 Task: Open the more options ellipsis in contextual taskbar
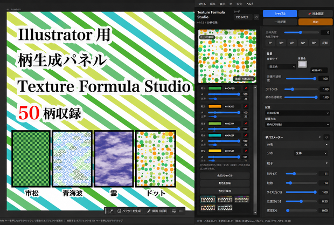180,211
